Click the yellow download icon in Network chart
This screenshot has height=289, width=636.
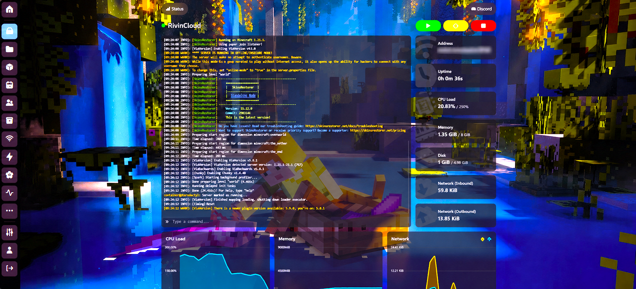[482, 239]
